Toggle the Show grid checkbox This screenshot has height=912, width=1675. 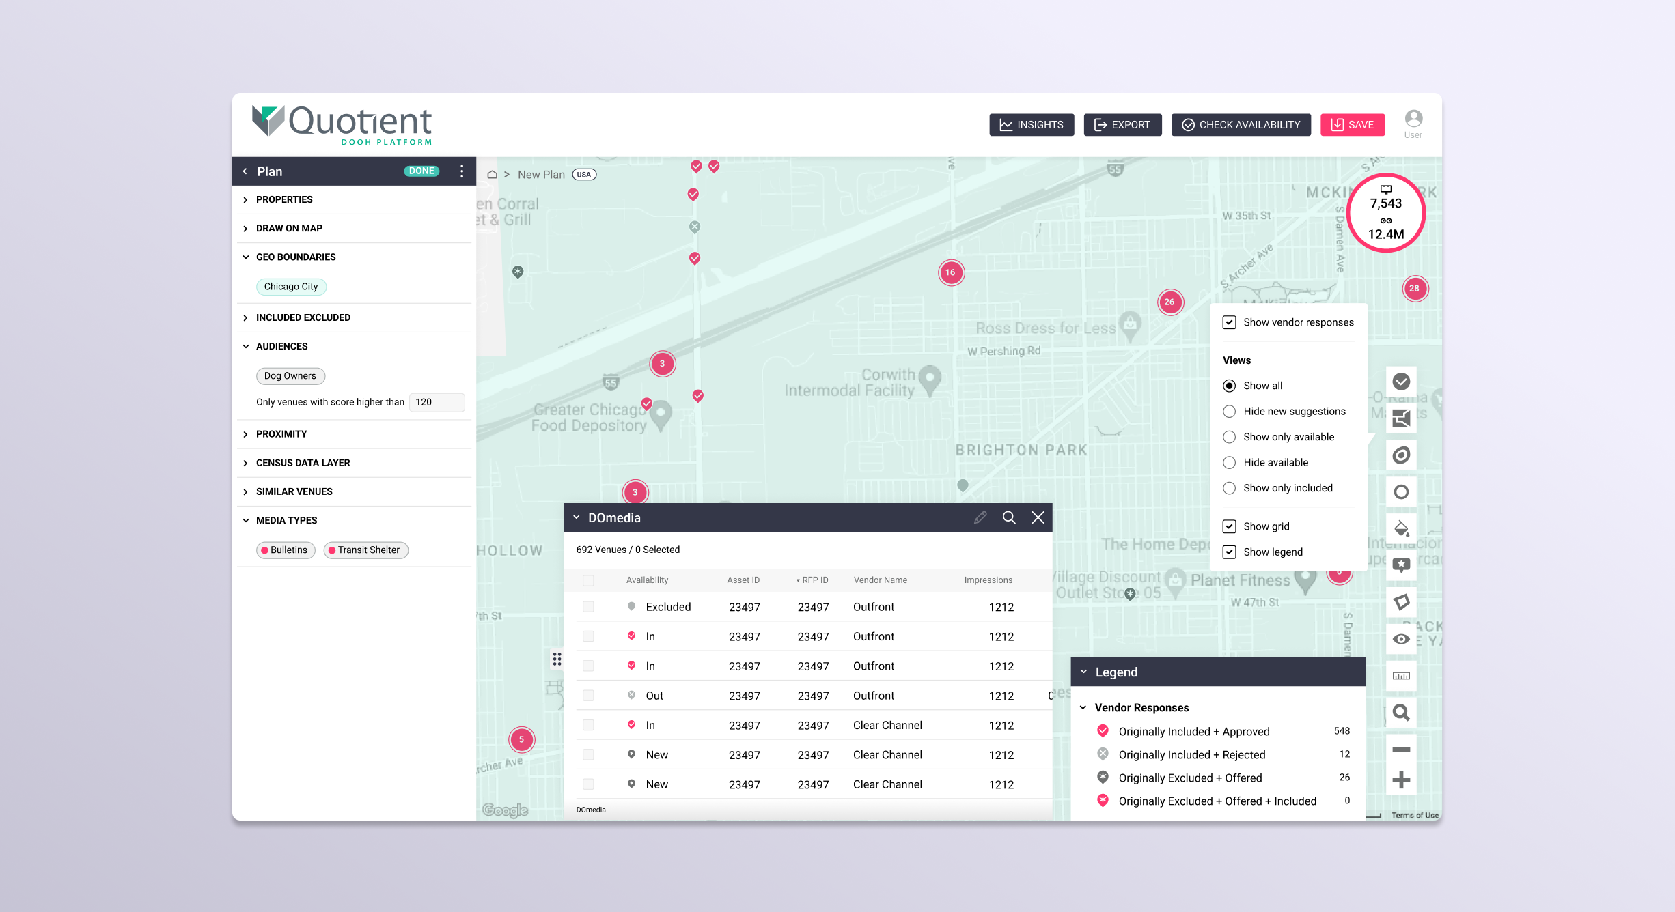pos(1229,526)
